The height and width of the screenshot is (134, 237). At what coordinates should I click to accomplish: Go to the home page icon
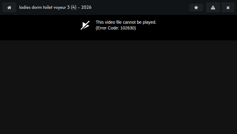coord(9,8)
